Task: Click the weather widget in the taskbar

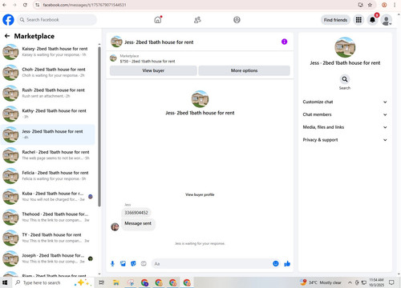Action: point(321,282)
